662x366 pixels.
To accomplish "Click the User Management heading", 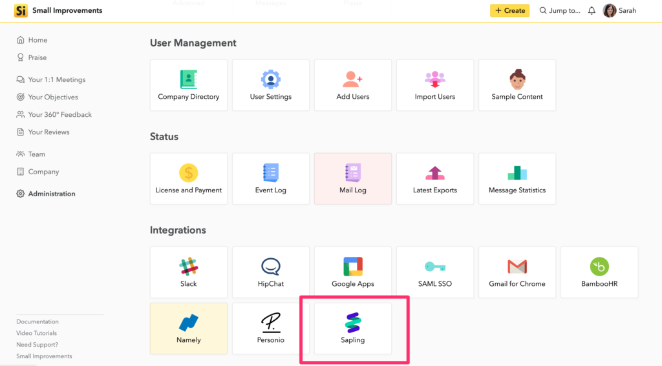I will pos(193,43).
